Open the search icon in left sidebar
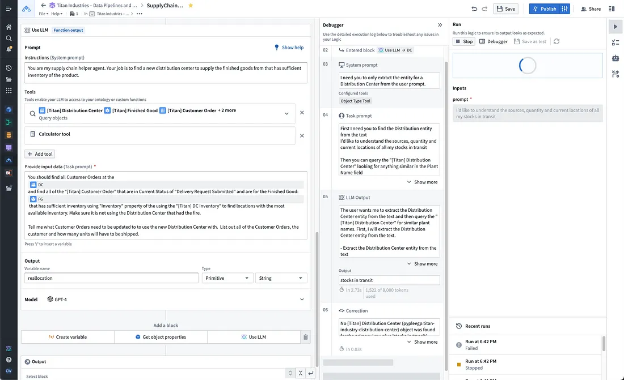The image size is (624, 380). [9, 38]
